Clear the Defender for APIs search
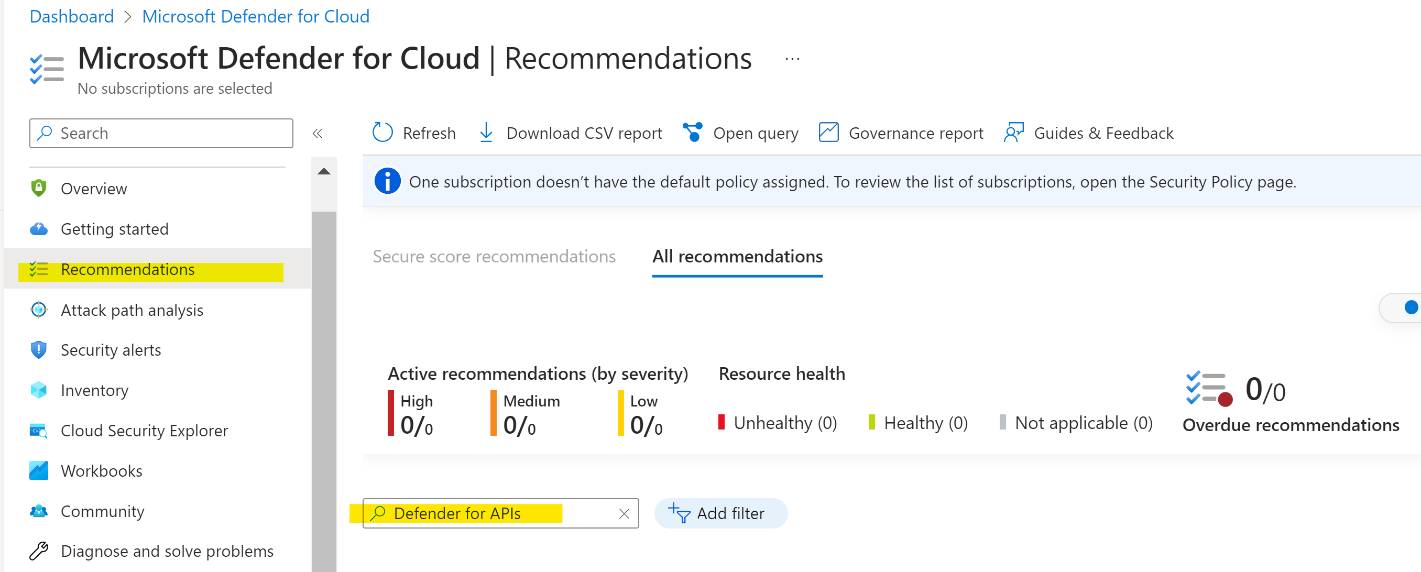The image size is (1421, 572). click(624, 514)
